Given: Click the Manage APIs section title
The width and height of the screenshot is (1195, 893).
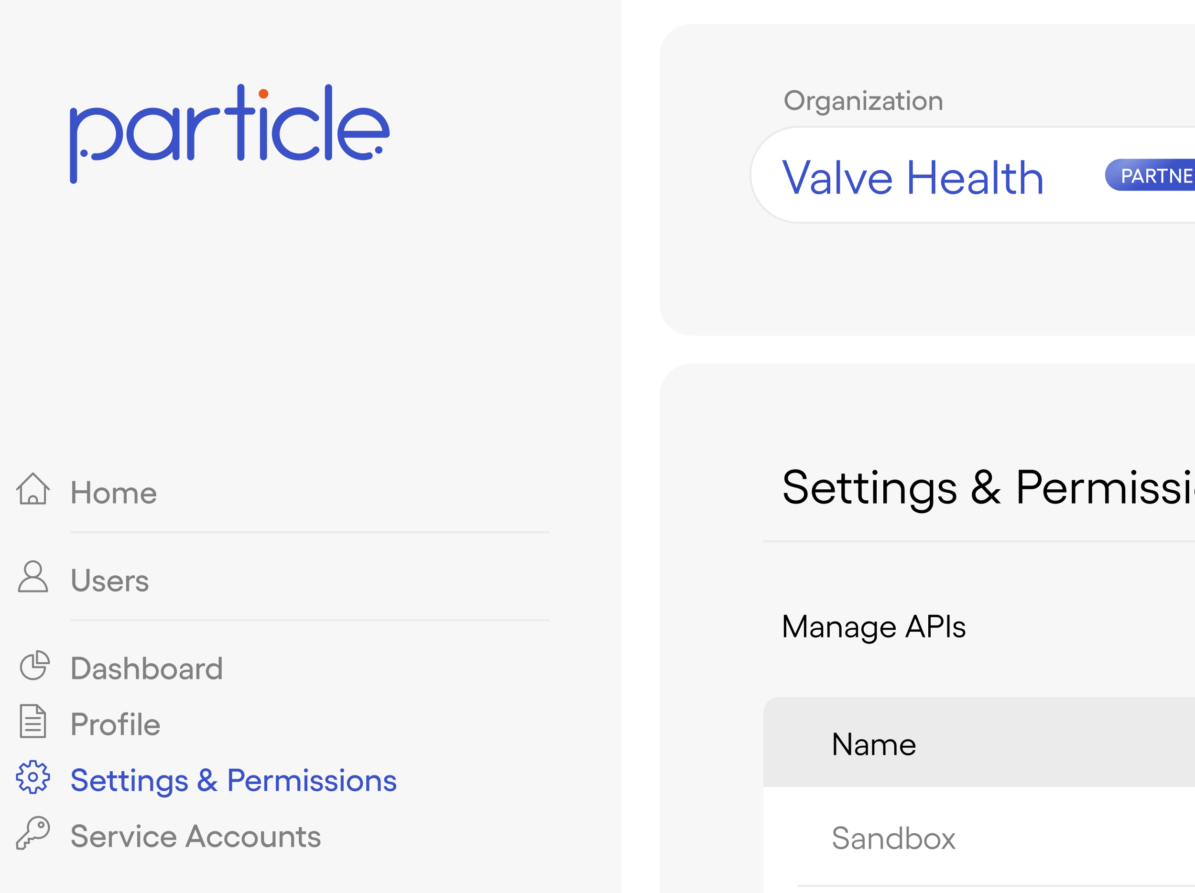Looking at the screenshot, I should pyautogui.click(x=874, y=627).
